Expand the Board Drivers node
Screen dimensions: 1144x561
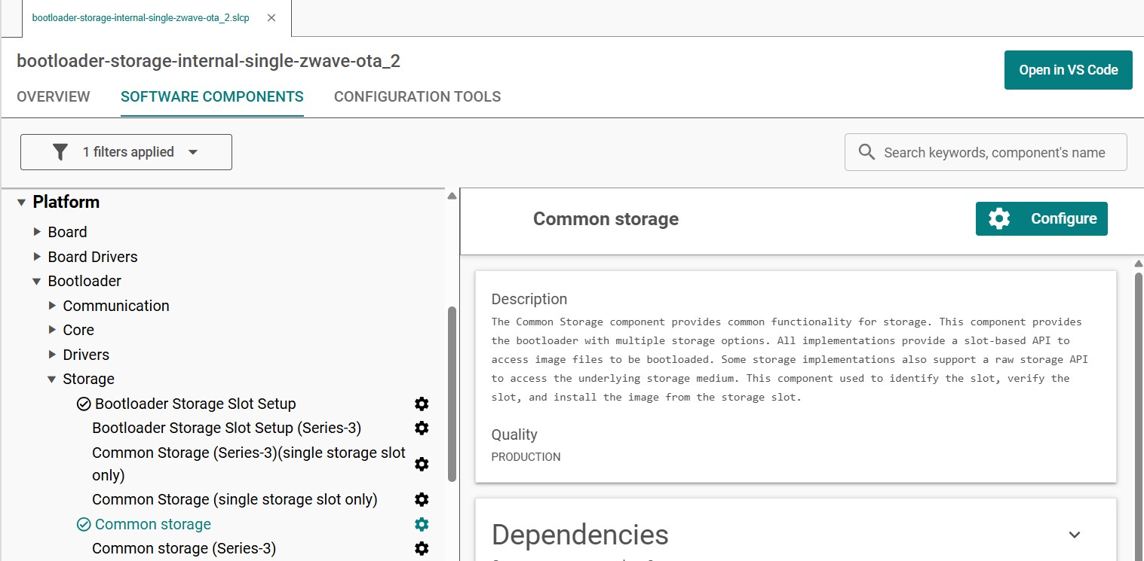tap(37, 257)
